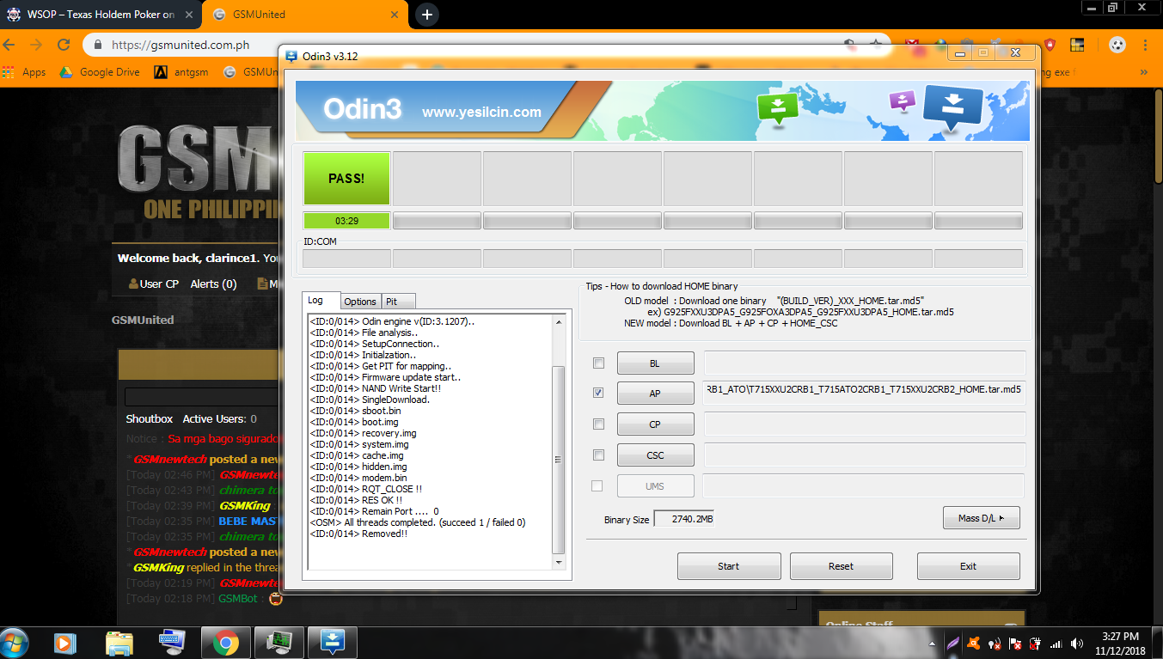
Task: Open the Apps bookmarks shortcut
Action: tap(25, 72)
